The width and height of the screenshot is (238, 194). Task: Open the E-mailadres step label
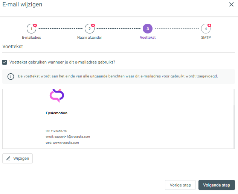(x=31, y=38)
